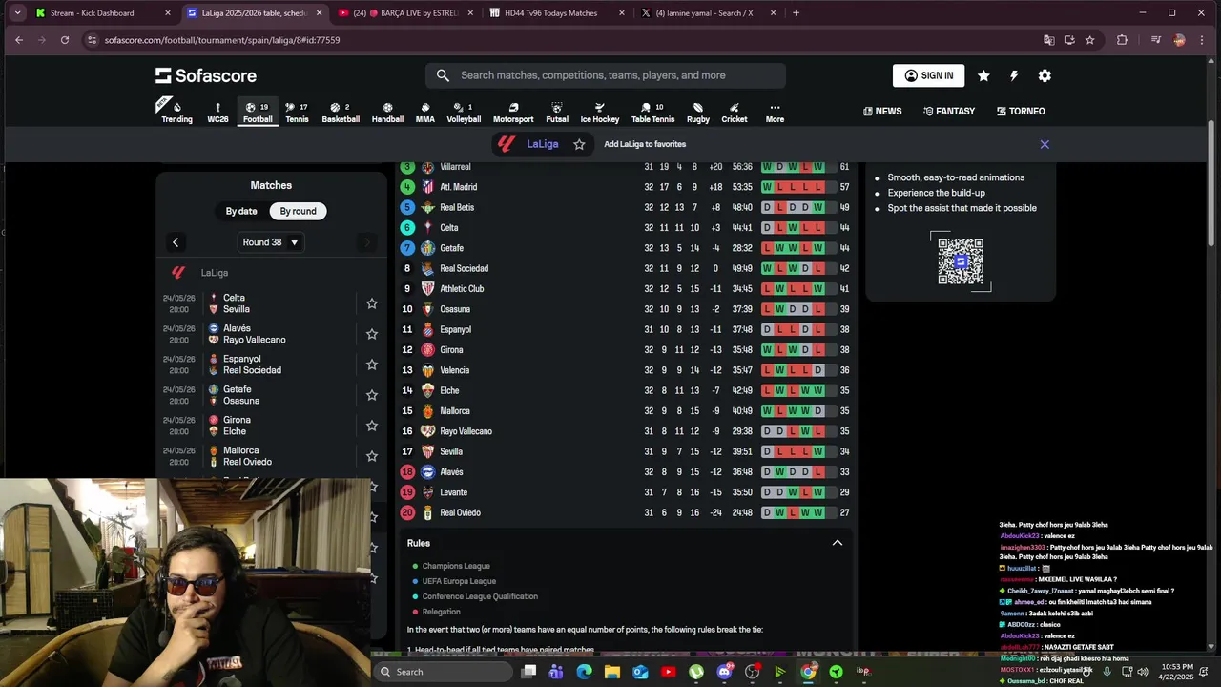This screenshot has width=1221, height=687.
Task: Open Real Oviedo in standings table
Action: click(x=626, y=512)
